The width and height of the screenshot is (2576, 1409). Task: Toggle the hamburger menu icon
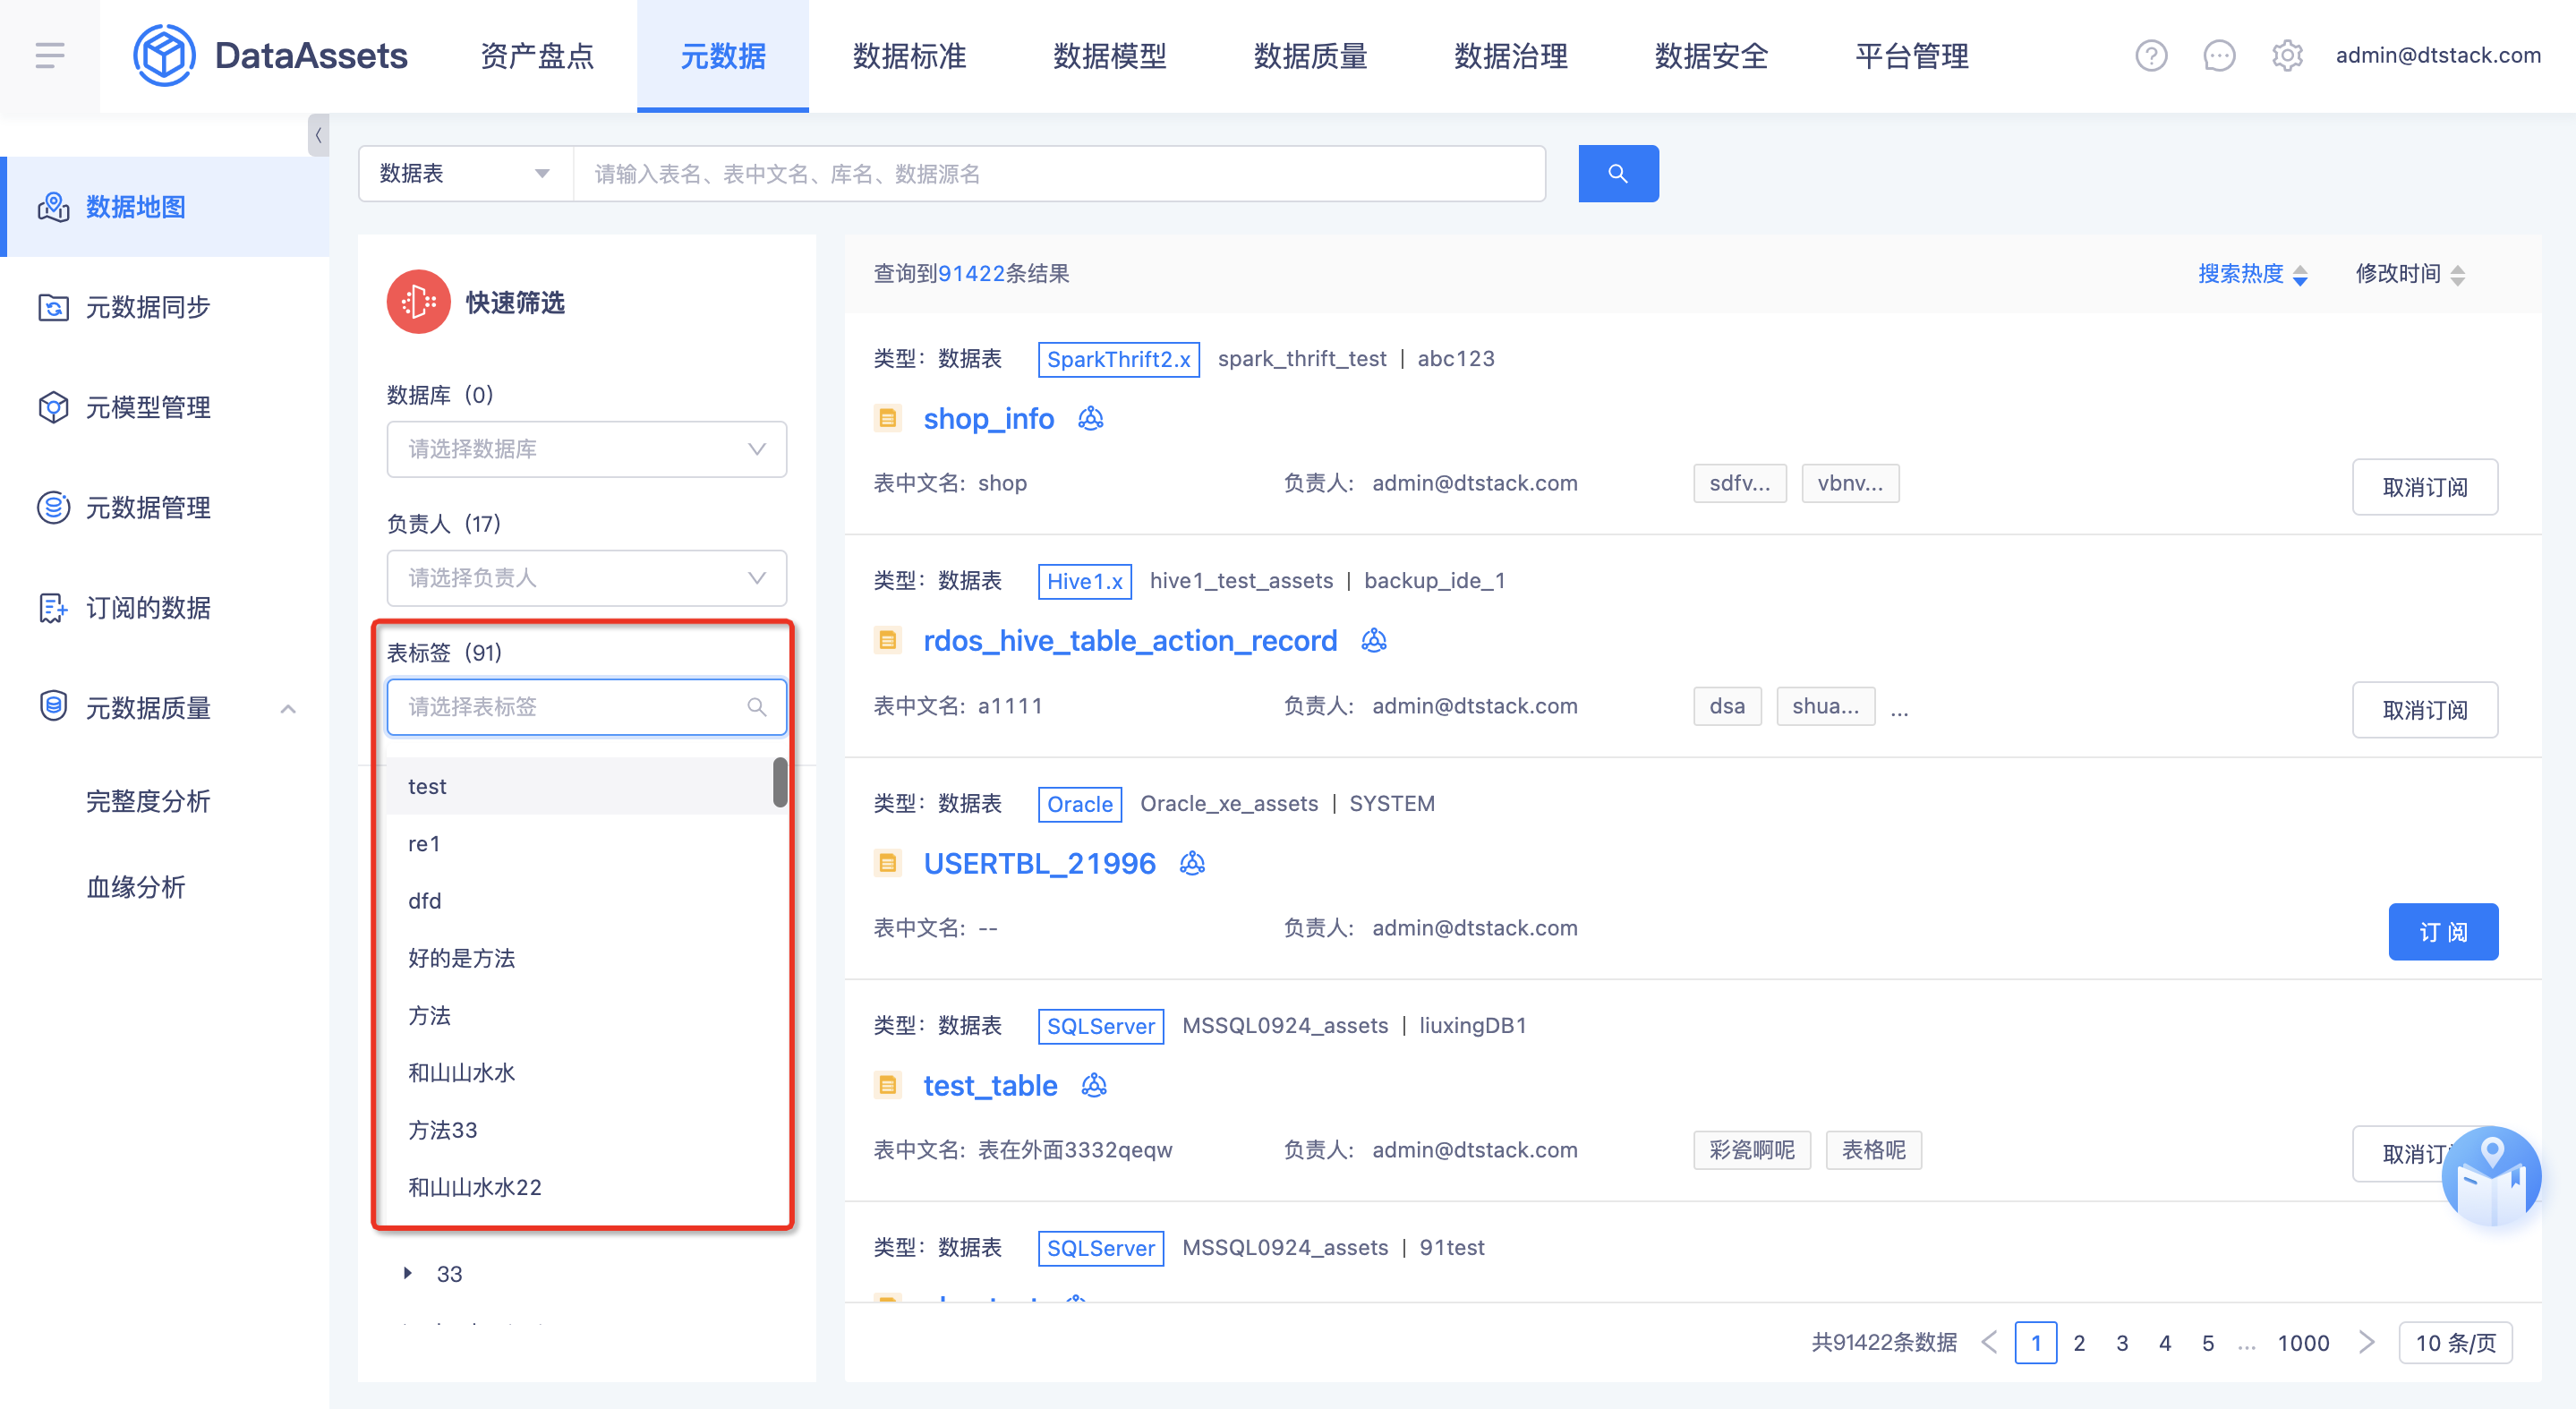(49, 55)
